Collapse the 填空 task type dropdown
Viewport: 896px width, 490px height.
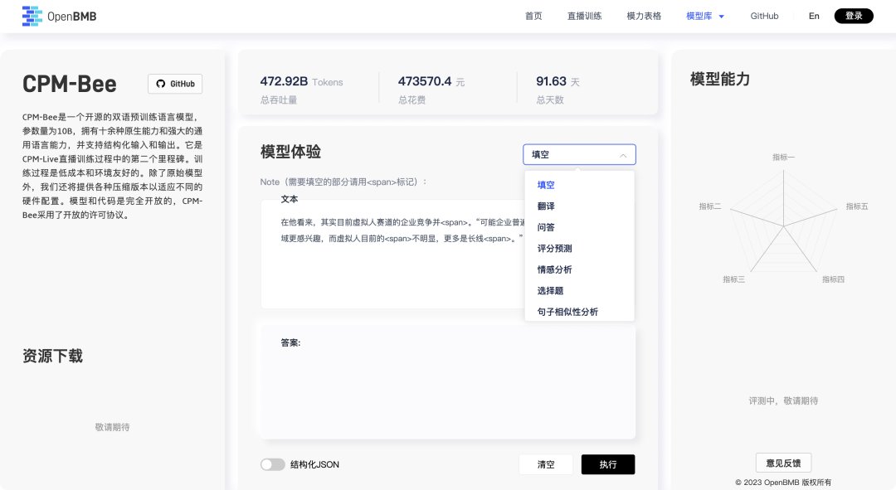click(579, 154)
